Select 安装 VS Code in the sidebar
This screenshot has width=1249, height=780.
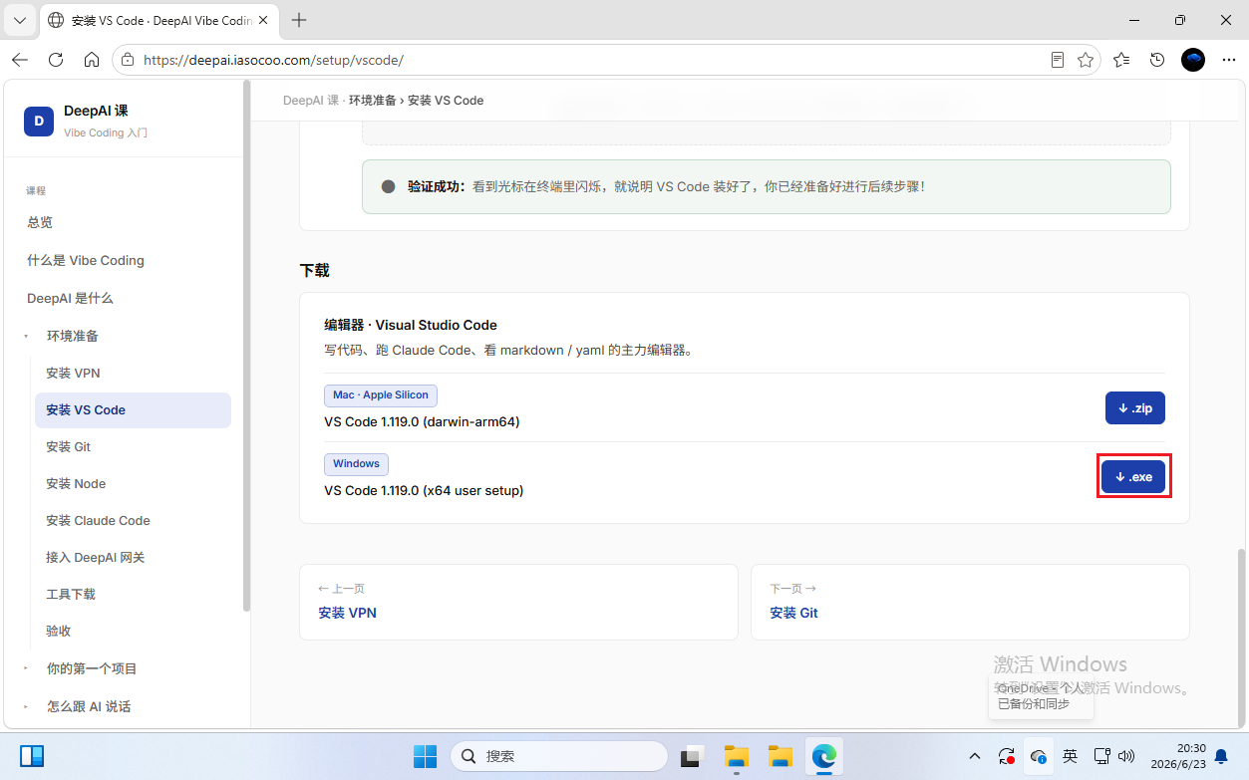coord(133,409)
